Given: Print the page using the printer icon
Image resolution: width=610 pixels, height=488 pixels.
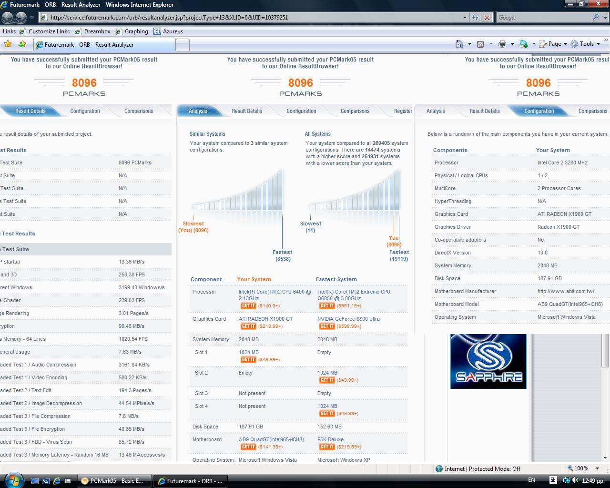Looking at the screenshot, I should (x=502, y=44).
